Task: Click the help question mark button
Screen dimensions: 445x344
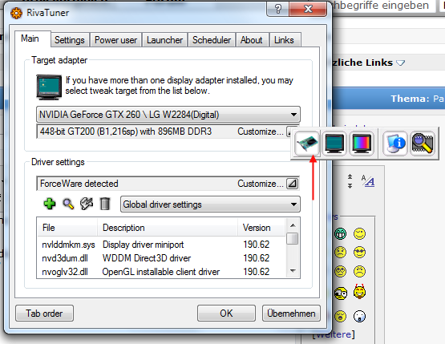Action: 278,9
